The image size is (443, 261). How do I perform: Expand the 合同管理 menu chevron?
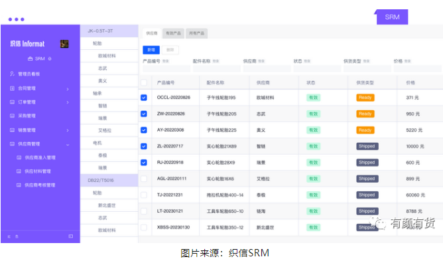coord(68,89)
